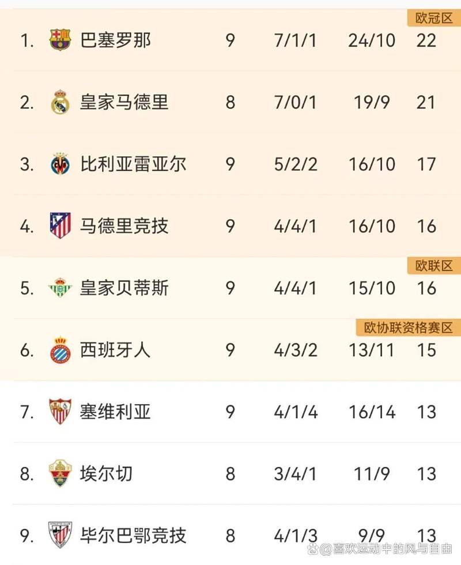The height and width of the screenshot is (565, 461).
Task: Click the Barcelona club crest icon
Action: click(60, 40)
